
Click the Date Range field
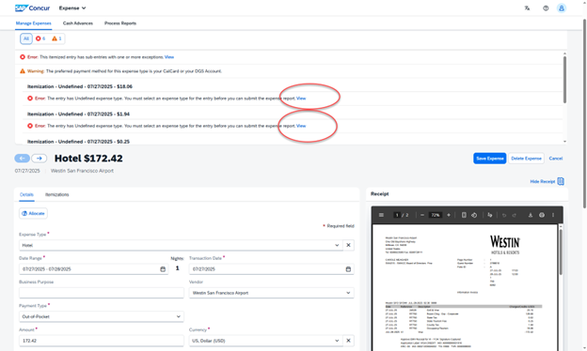pos(93,268)
